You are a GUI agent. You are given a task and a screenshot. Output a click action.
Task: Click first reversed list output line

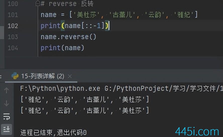tap(85, 99)
